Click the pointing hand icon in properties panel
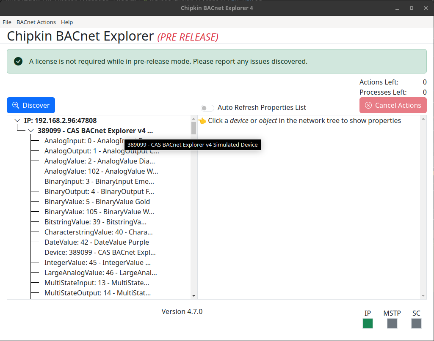 tap(202, 121)
